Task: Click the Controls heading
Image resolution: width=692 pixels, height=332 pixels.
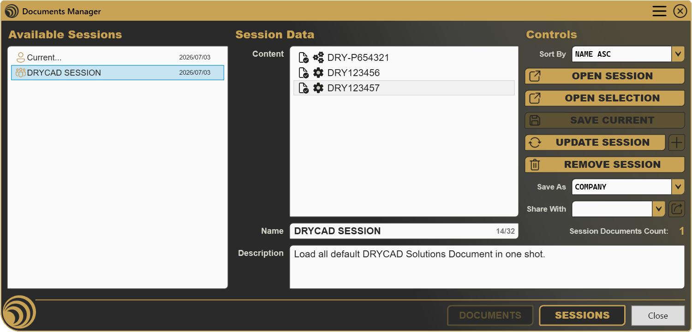Action: (551, 35)
